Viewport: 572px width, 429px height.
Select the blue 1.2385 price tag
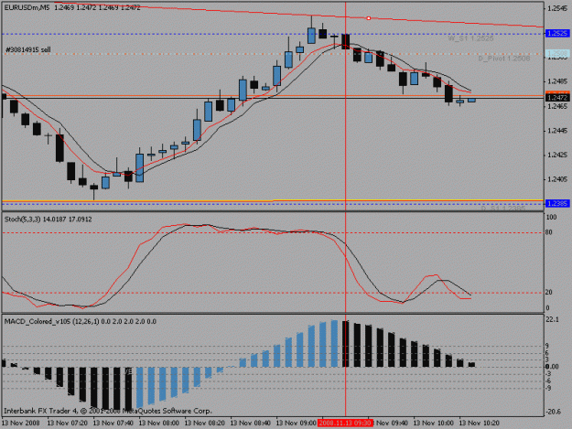coord(557,203)
